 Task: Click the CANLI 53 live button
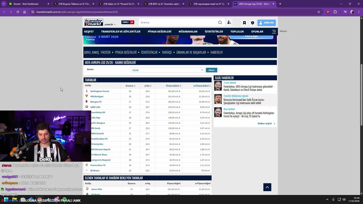click(128, 22)
